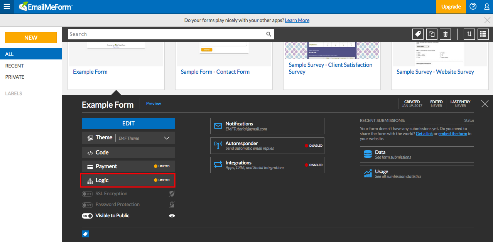493x242 pixels.
Task: Click the duplicate form toolbar icon
Action: (432, 34)
